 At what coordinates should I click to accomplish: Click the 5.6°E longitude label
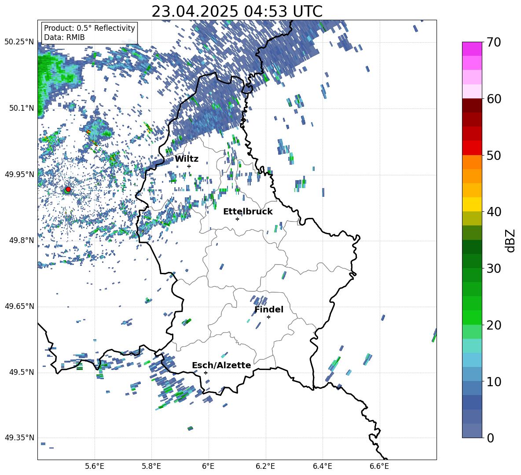click(95, 466)
